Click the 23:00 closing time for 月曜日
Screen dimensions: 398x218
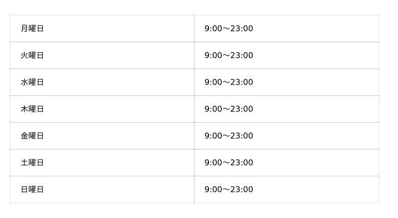pos(242,29)
